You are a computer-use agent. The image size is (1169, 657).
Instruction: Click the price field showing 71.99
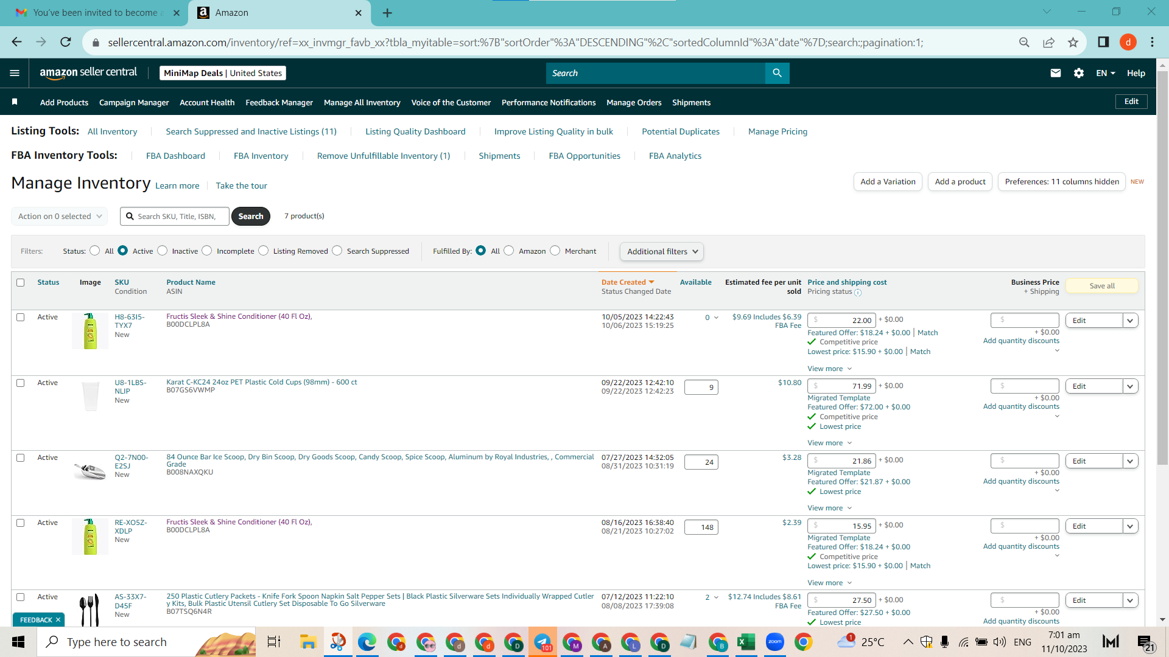[842, 386]
